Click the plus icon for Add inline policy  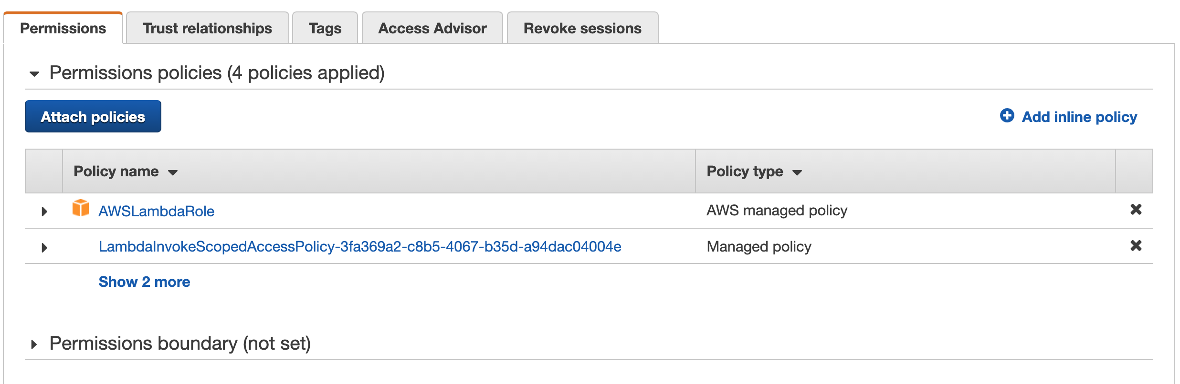click(1007, 115)
